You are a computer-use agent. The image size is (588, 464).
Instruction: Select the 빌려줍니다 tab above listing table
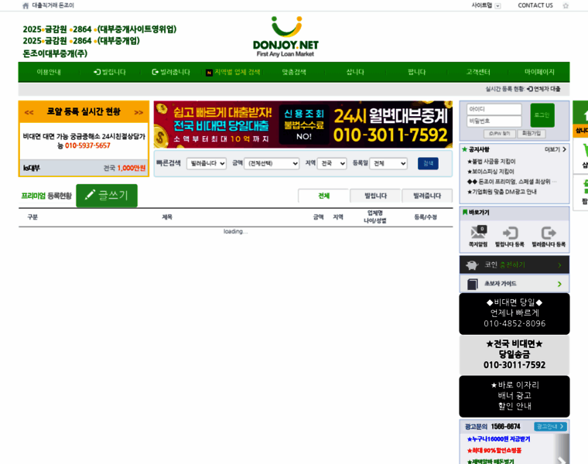coord(427,196)
